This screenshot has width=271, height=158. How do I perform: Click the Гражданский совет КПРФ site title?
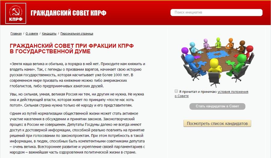pyautogui.click(x=68, y=13)
